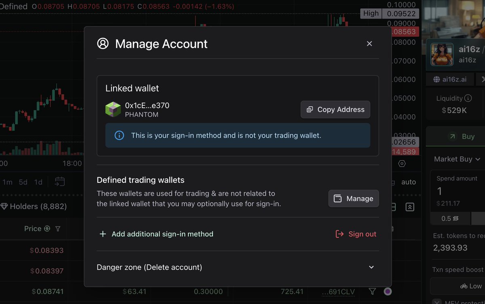Image resolution: width=485 pixels, height=304 pixels.
Task: Filter the Price column
Action: pos(58,229)
